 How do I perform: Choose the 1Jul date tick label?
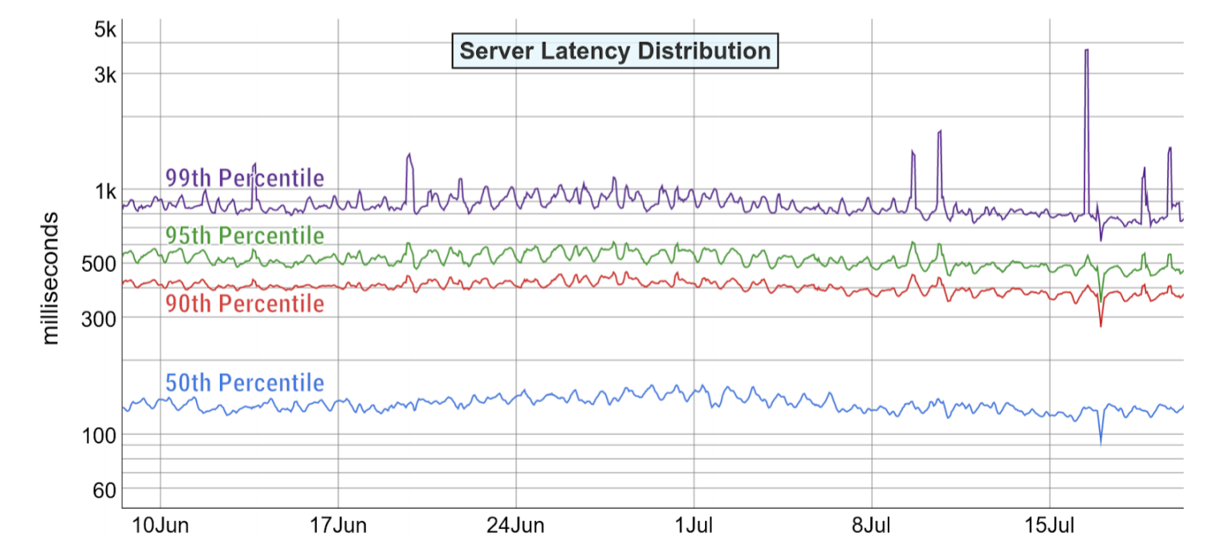coord(693,526)
